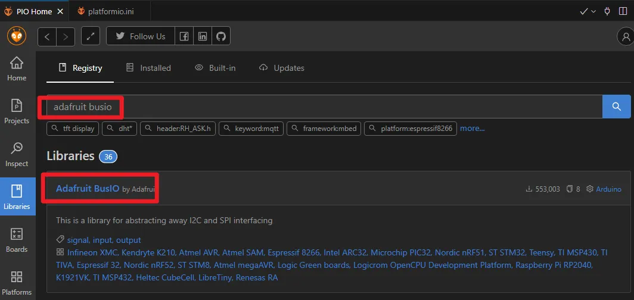Screen dimensions: 634x300
Task: Go to Projects in the sidebar
Action: [17, 111]
